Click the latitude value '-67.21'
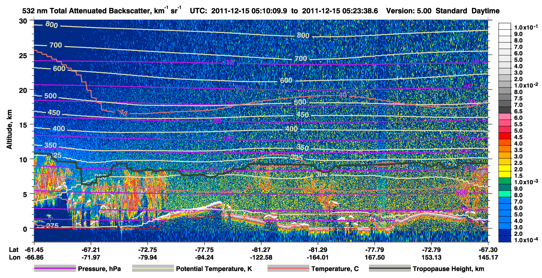This screenshot has height=278, width=542. point(90,250)
